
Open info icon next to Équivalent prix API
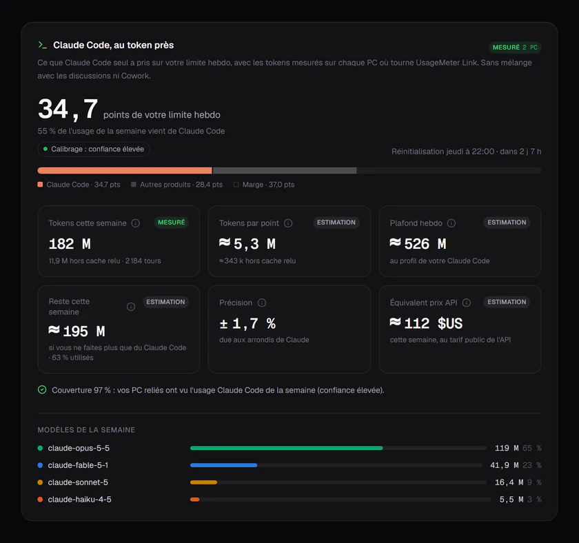467,303
